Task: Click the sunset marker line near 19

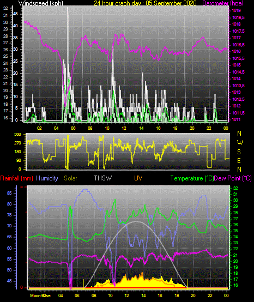Action: click(x=188, y=284)
